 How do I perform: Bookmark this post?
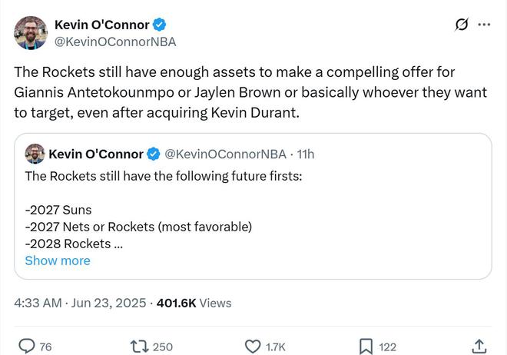pyautogui.click(x=366, y=347)
